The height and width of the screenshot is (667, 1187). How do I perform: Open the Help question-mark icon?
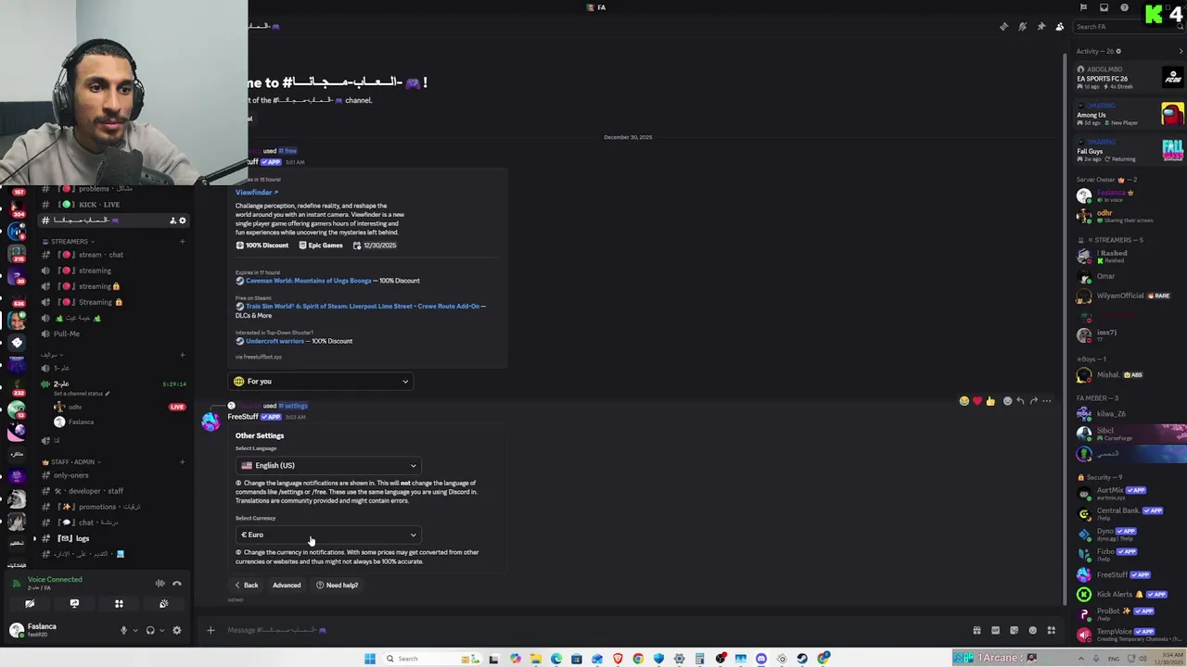click(1124, 7)
